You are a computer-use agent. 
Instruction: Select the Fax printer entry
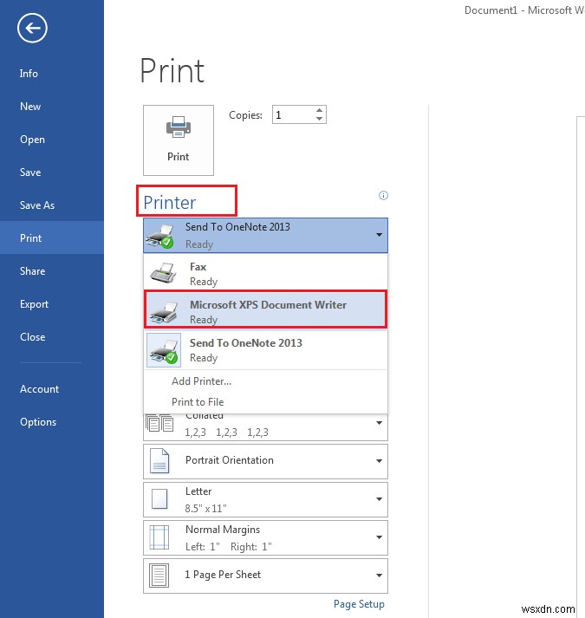265,274
